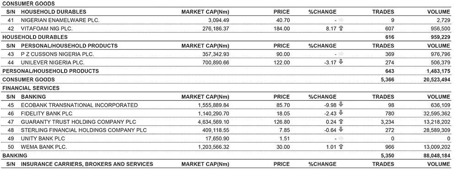Select the FINANCIAL SERVICES section heading

[31, 88]
